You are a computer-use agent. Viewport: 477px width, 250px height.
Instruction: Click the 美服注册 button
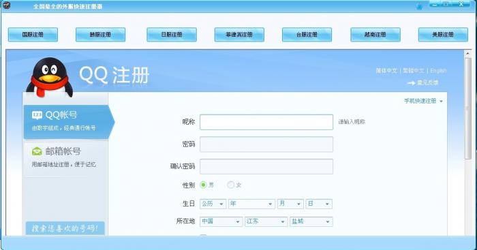pos(443,35)
